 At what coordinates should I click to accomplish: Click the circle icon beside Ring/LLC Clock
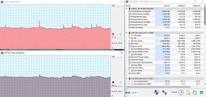130,46
